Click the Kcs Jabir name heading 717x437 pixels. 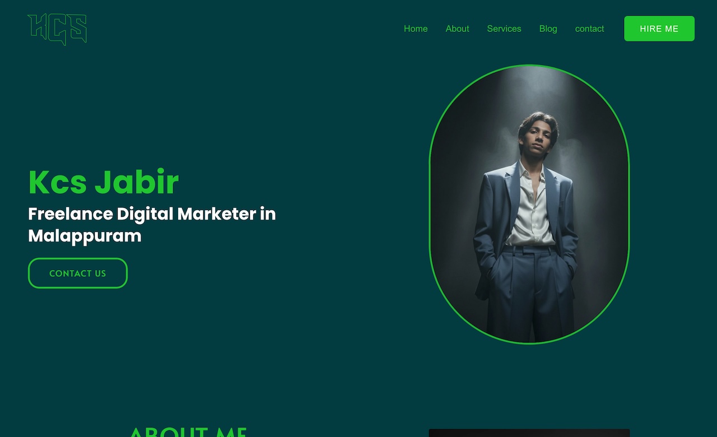click(x=104, y=182)
